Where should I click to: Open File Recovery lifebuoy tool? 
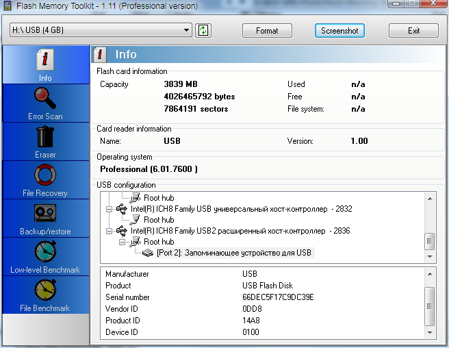(46, 180)
